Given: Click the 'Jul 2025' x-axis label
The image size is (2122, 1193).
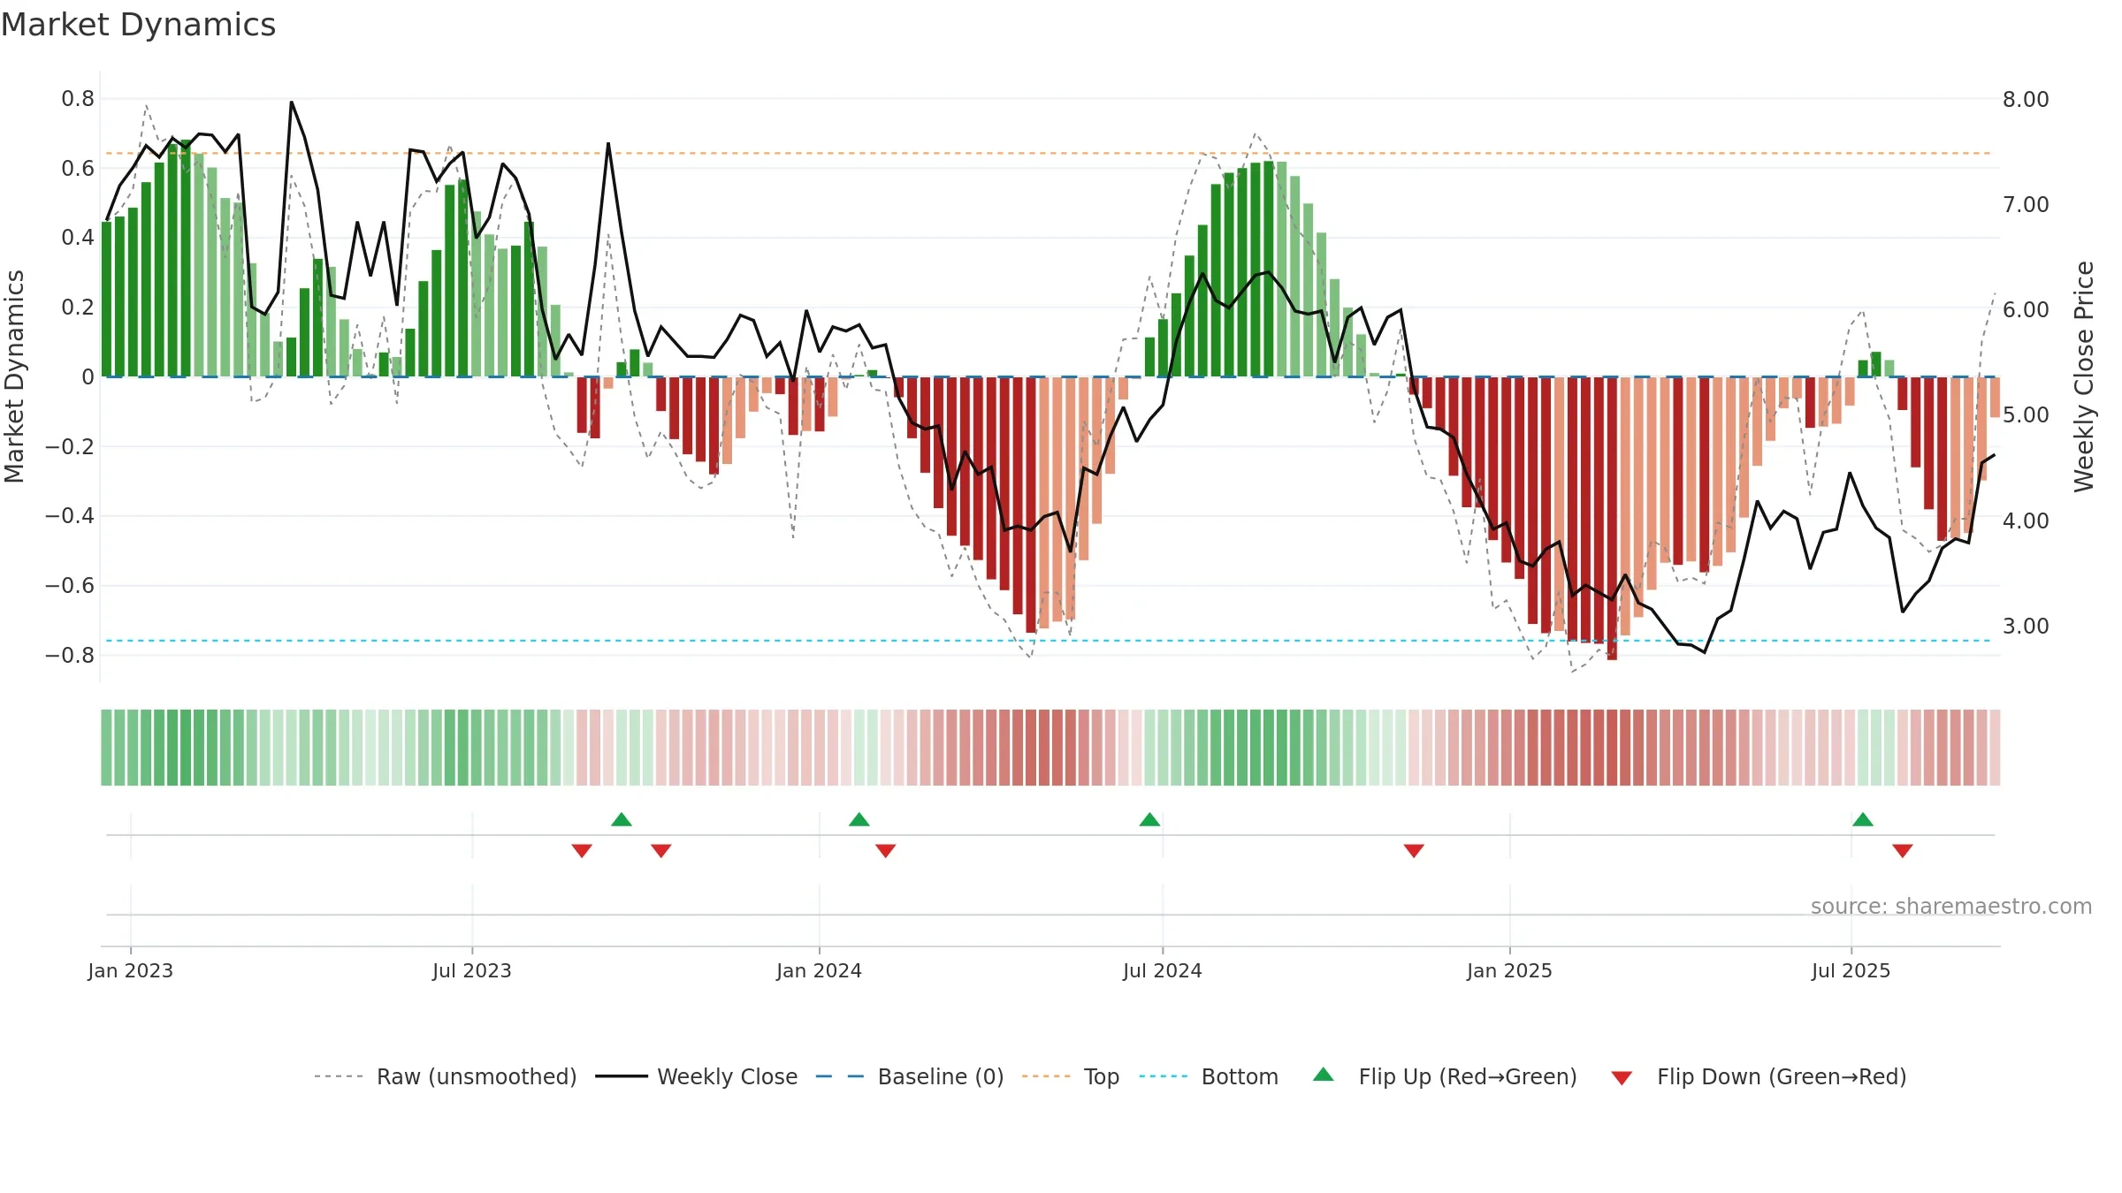Looking at the screenshot, I should [1851, 970].
